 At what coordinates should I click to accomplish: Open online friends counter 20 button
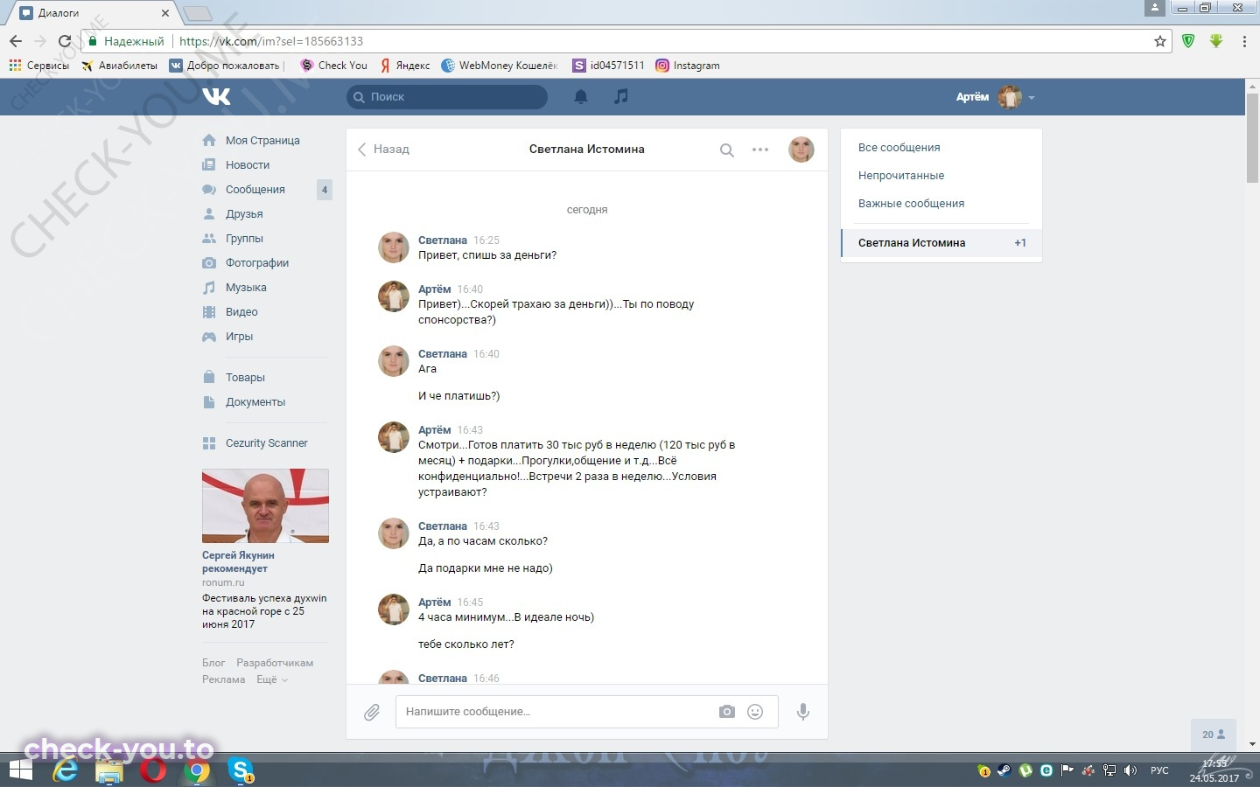tap(1214, 735)
